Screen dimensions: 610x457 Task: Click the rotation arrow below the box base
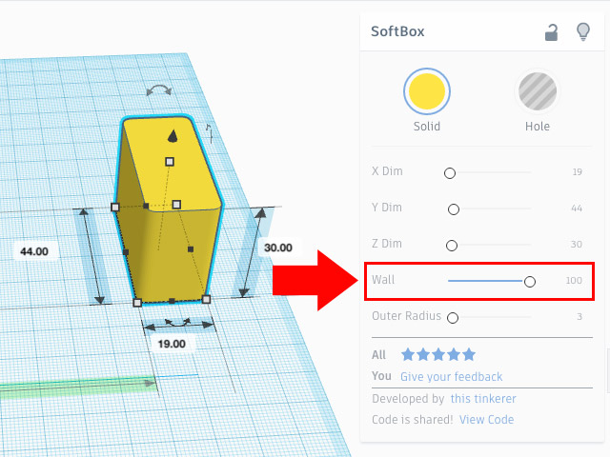click(173, 325)
